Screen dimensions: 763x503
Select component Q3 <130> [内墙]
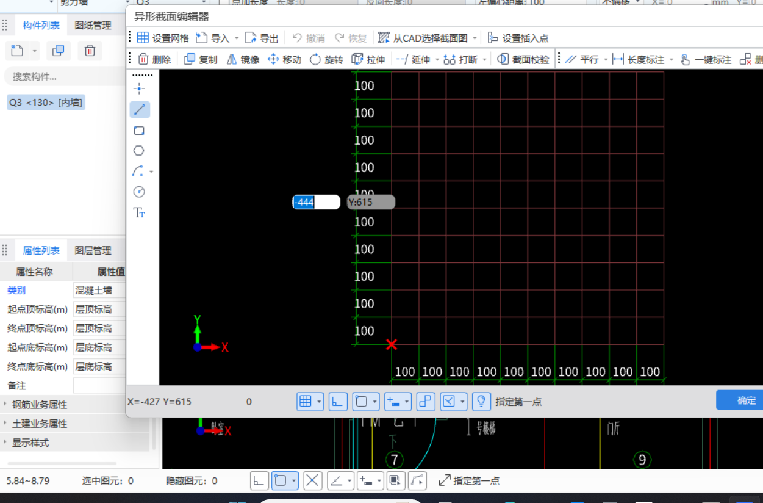[x=46, y=103]
